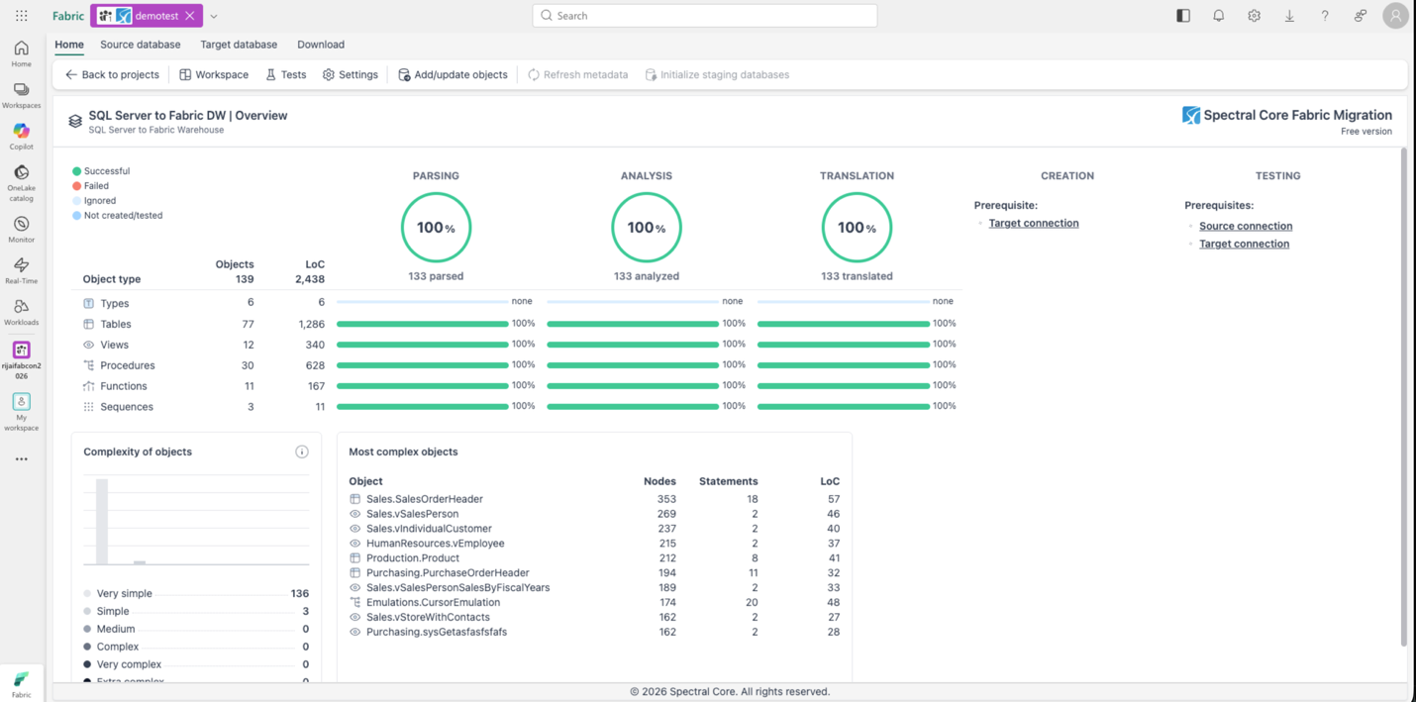Select Sales.SalesOrderHeader in most complex objects
This screenshot has width=1416, height=702.
pos(424,499)
